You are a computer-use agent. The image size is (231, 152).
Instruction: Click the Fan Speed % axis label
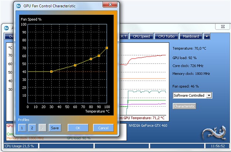pyautogui.click(x=31, y=20)
